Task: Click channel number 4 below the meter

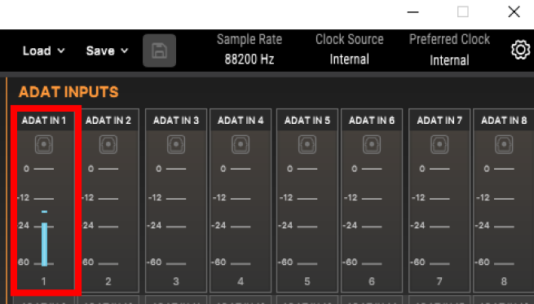Action: [241, 281]
